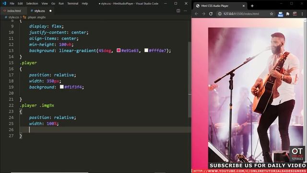
Task: Open the View menu
Action: pos(45,3)
